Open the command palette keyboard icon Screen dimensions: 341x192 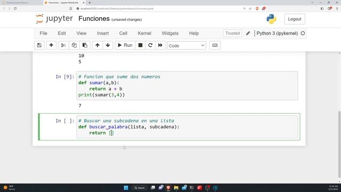click(x=215, y=45)
